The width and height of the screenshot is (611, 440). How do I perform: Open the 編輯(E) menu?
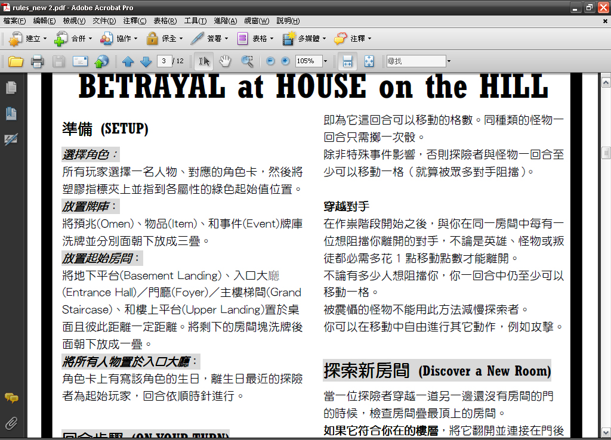[44, 21]
